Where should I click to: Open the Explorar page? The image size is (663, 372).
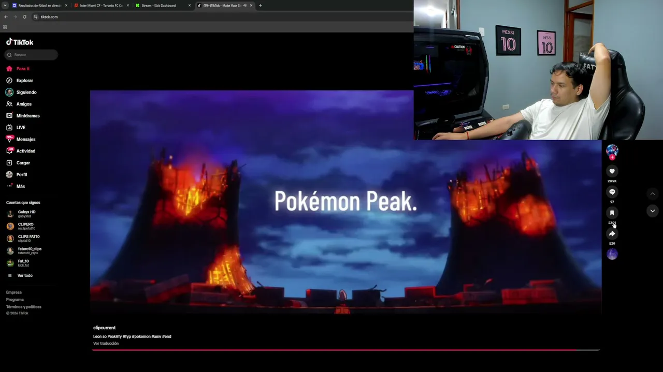tap(24, 81)
